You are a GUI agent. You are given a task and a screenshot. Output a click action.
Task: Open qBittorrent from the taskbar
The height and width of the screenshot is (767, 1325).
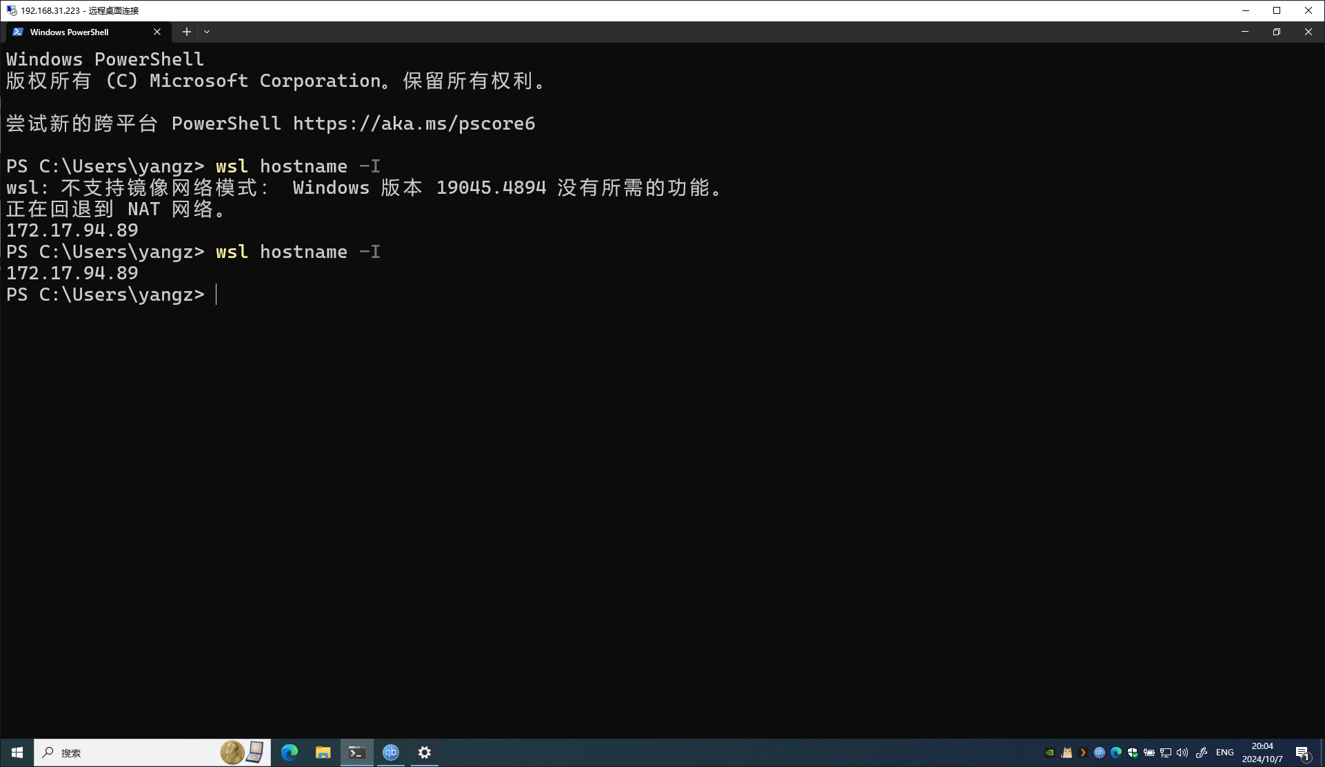click(x=391, y=753)
